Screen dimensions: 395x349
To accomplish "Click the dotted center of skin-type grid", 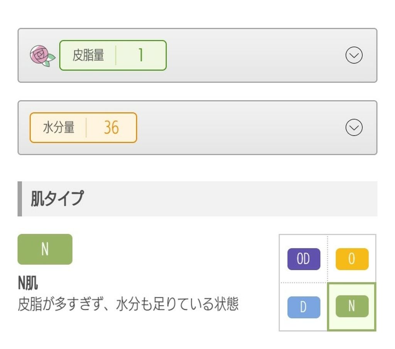I will pos(327,283).
